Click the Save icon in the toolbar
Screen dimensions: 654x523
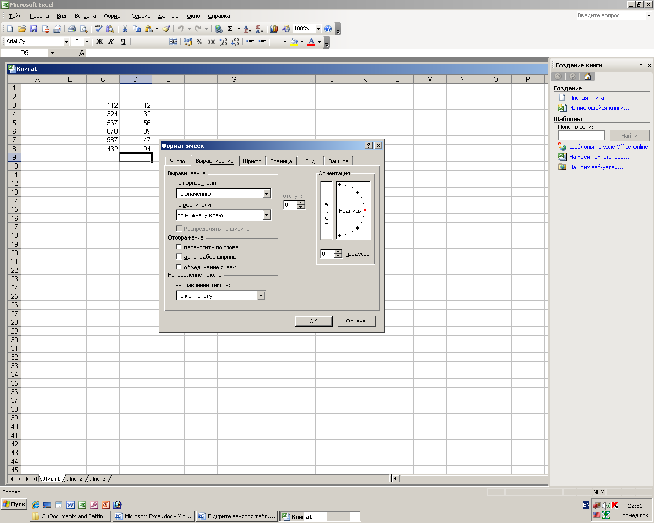coord(34,29)
